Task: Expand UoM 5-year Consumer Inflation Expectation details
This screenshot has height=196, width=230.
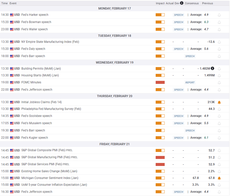Action: pyautogui.click(x=54, y=185)
